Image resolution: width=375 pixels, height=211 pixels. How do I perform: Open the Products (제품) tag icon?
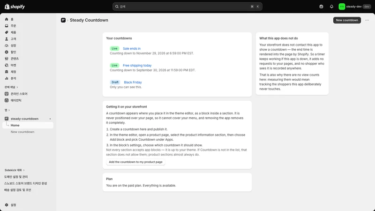(x=7, y=32)
